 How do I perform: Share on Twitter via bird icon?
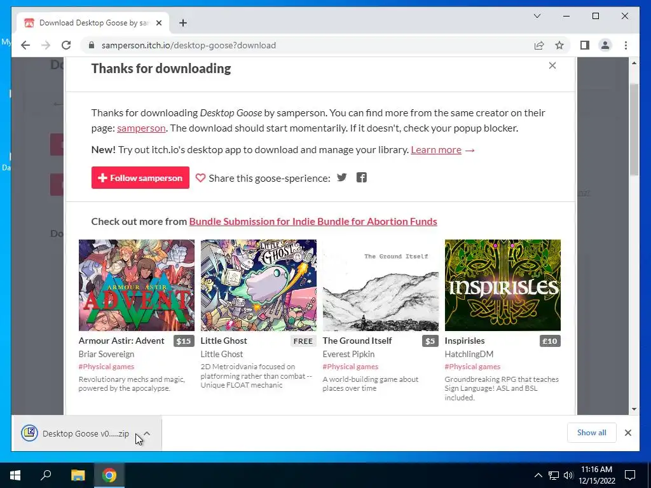click(x=341, y=178)
